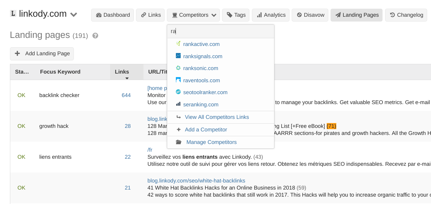Open the /fr landing page link
Viewport: 431px width, 204px height.
coord(150,150)
